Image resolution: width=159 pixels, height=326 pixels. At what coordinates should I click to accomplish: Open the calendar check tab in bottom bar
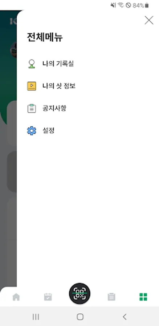[x=48, y=297]
